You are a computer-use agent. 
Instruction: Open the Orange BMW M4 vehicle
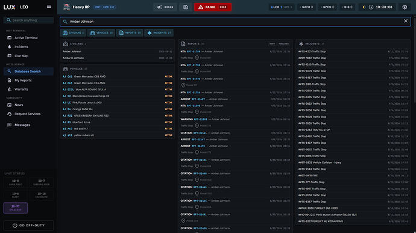118,109
